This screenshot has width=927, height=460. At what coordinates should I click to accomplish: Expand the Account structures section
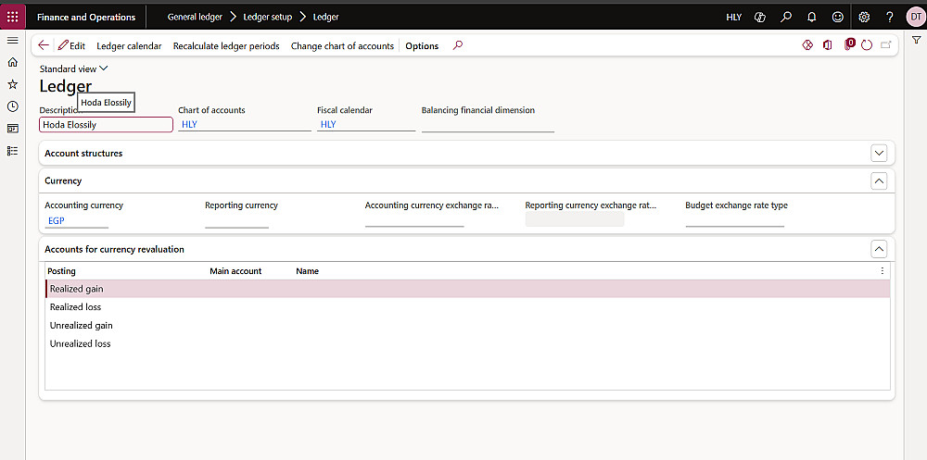point(879,153)
